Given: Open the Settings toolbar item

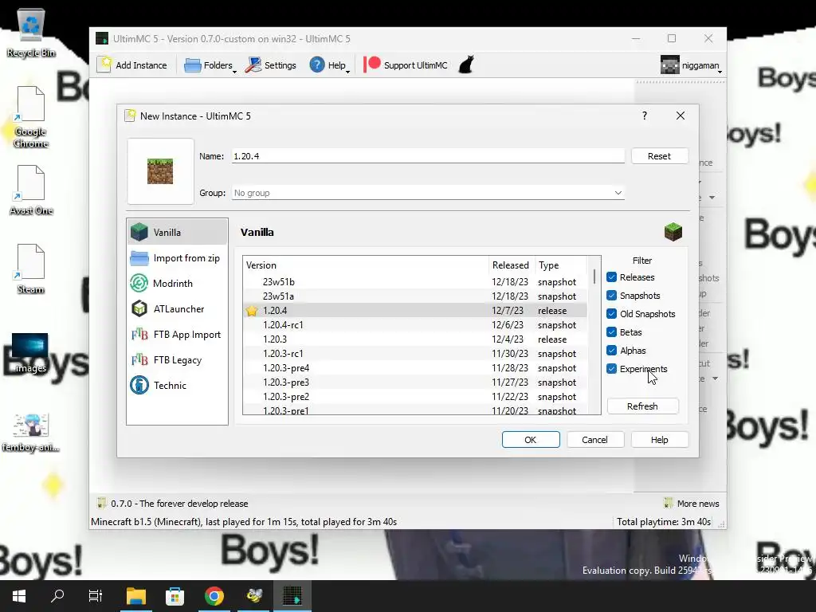Looking at the screenshot, I should tap(271, 65).
